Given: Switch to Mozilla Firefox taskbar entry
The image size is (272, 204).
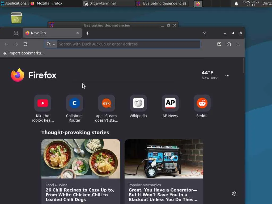Looking at the screenshot, I should (x=55, y=3).
